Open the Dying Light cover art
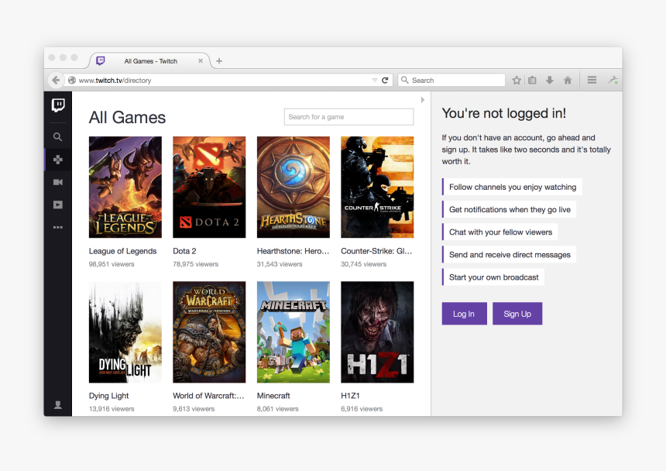The width and height of the screenshot is (666, 471). pos(125,332)
